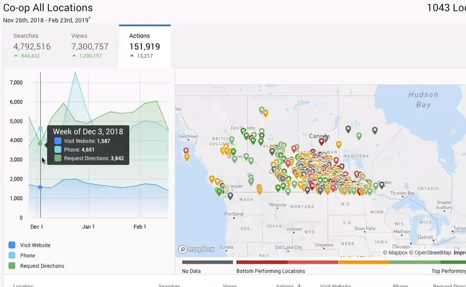Viewport: 466px width, 287px height.
Task: Click the orange pin north of Fort St. John
Action: pyautogui.click(x=266, y=113)
